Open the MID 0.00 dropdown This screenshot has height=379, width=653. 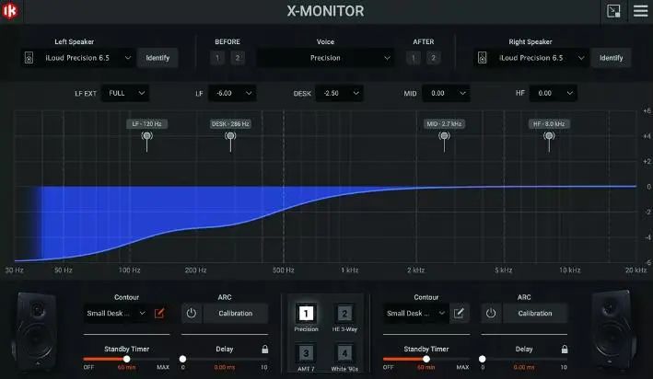(446, 93)
